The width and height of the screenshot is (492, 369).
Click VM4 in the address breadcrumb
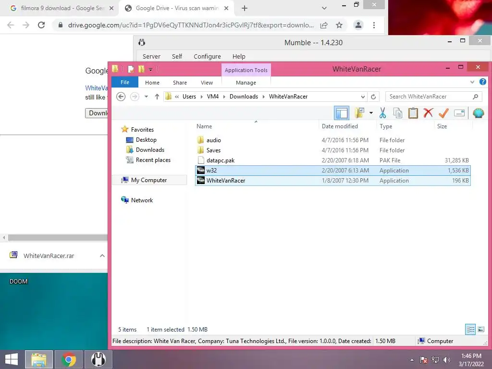pyautogui.click(x=213, y=97)
